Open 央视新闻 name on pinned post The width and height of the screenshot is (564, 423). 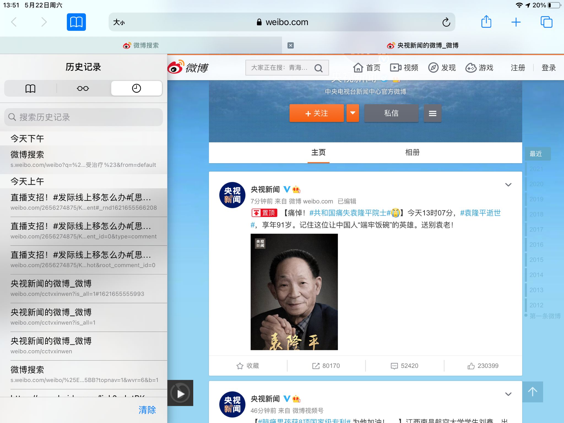(x=265, y=189)
